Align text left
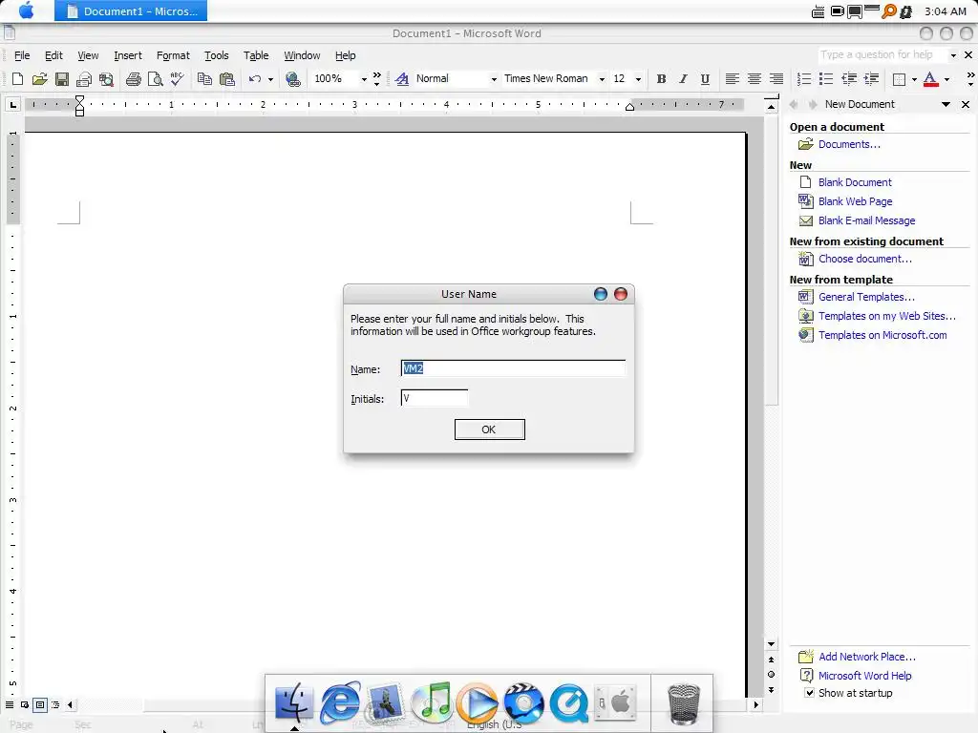 coord(733,79)
